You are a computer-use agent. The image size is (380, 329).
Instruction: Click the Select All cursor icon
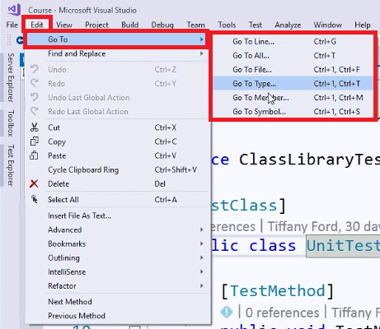point(35,199)
